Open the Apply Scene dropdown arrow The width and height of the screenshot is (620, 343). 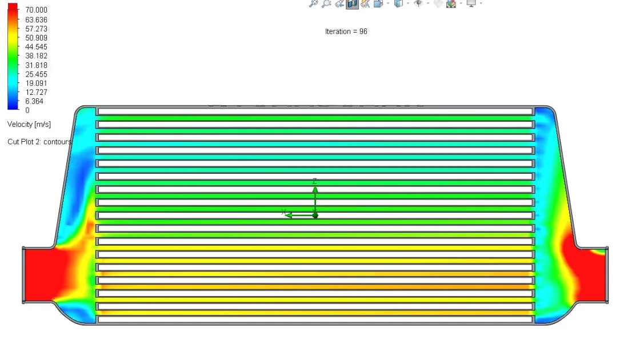[461, 3]
